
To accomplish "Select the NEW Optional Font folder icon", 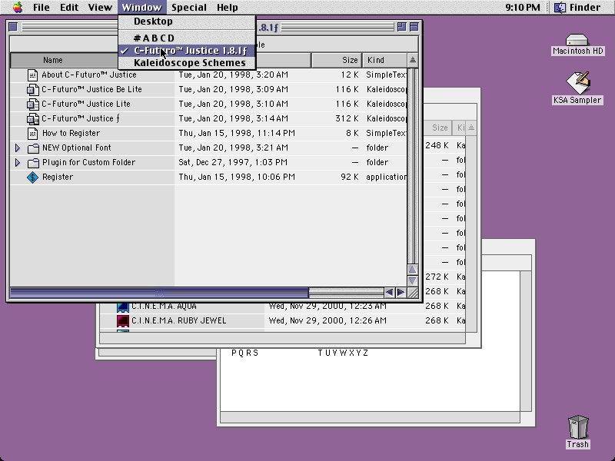I will [33, 148].
